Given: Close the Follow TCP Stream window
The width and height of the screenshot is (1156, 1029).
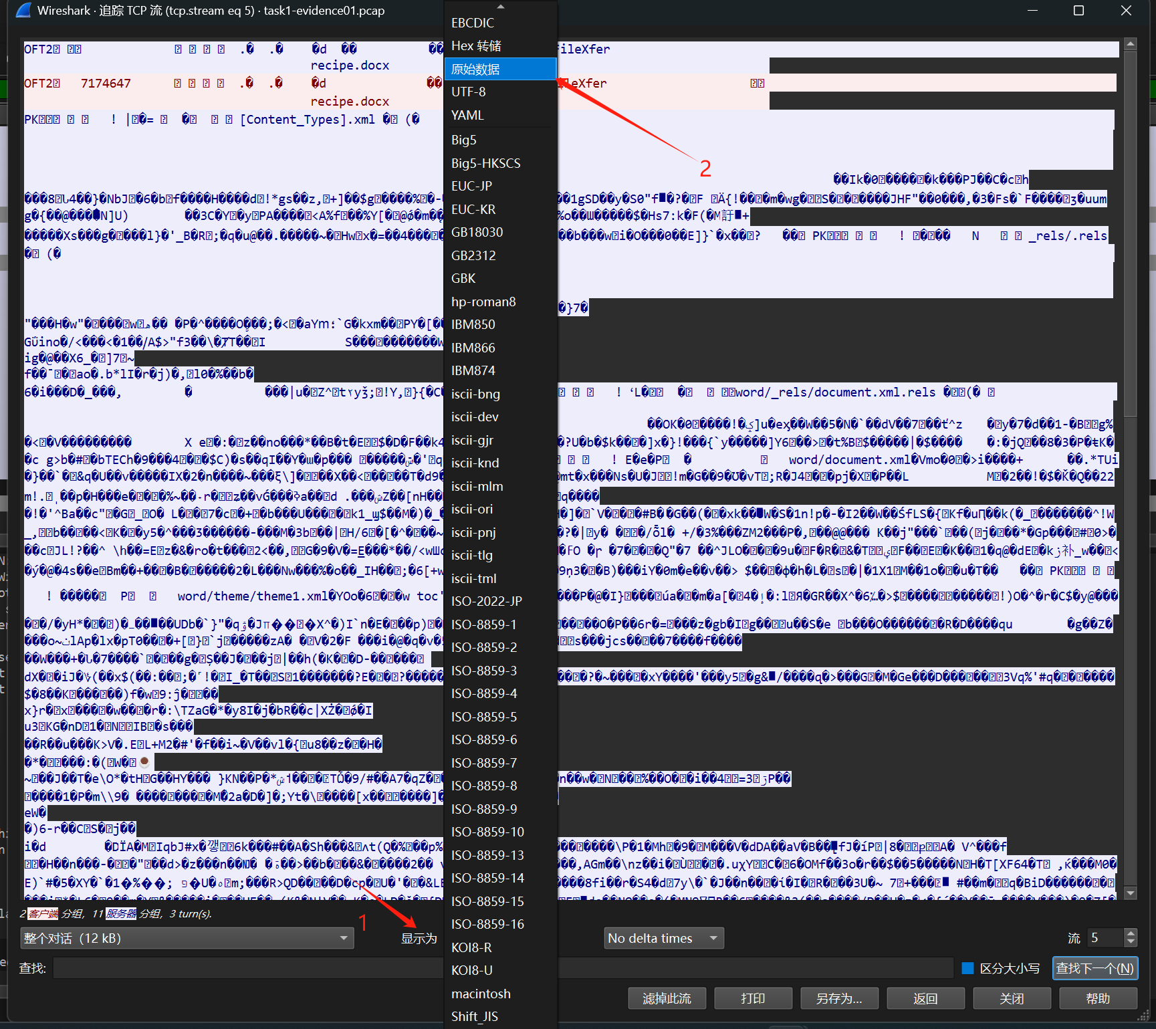Looking at the screenshot, I should [x=1126, y=10].
